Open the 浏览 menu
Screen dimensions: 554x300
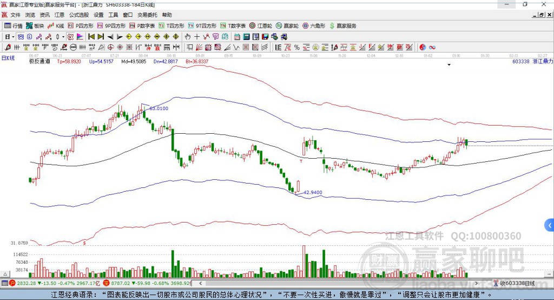[x=30, y=15]
